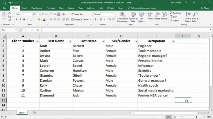This screenshot has height=119, width=213.
Task: Click the Fill button
Action: coord(173,17)
